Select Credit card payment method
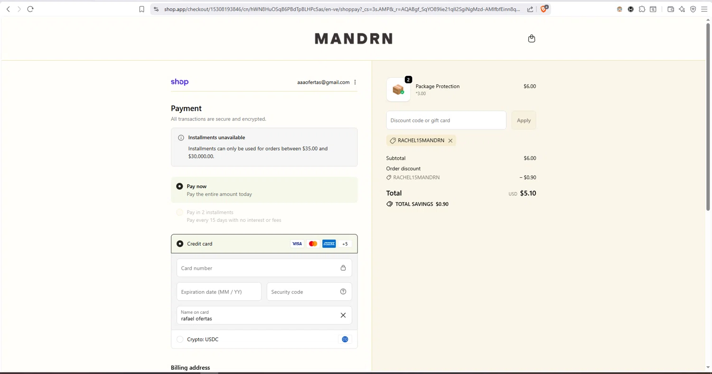712x374 pixels. click(x=264, y=244)
